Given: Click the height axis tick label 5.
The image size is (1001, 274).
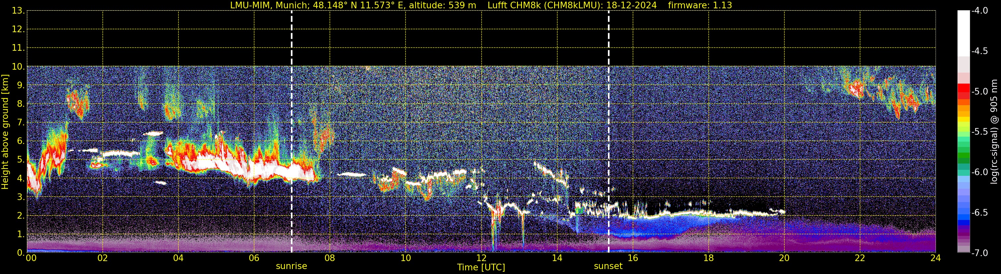Looking at the screenshot, I should point(20,160).
